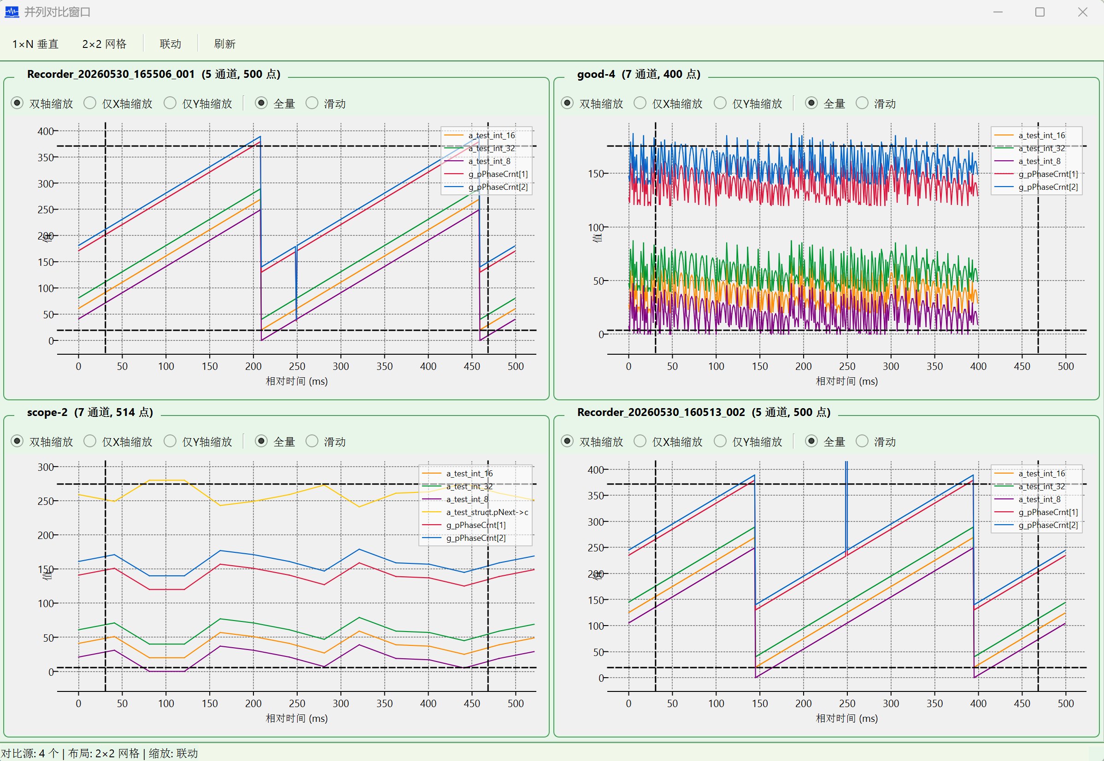The image size is (1104, 761).
Task: Click the status bar text 对比源: 4 个
Action: 30,753
